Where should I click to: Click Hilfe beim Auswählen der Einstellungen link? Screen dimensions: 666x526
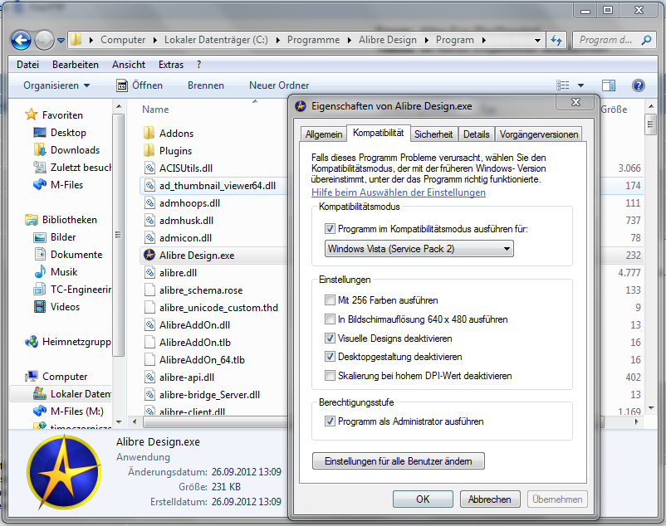(399, 192)
